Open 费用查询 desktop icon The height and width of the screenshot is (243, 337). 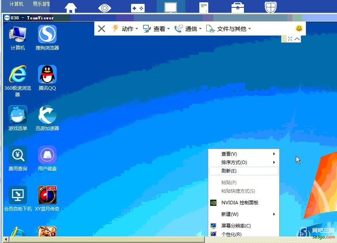[x=17, y=159]
